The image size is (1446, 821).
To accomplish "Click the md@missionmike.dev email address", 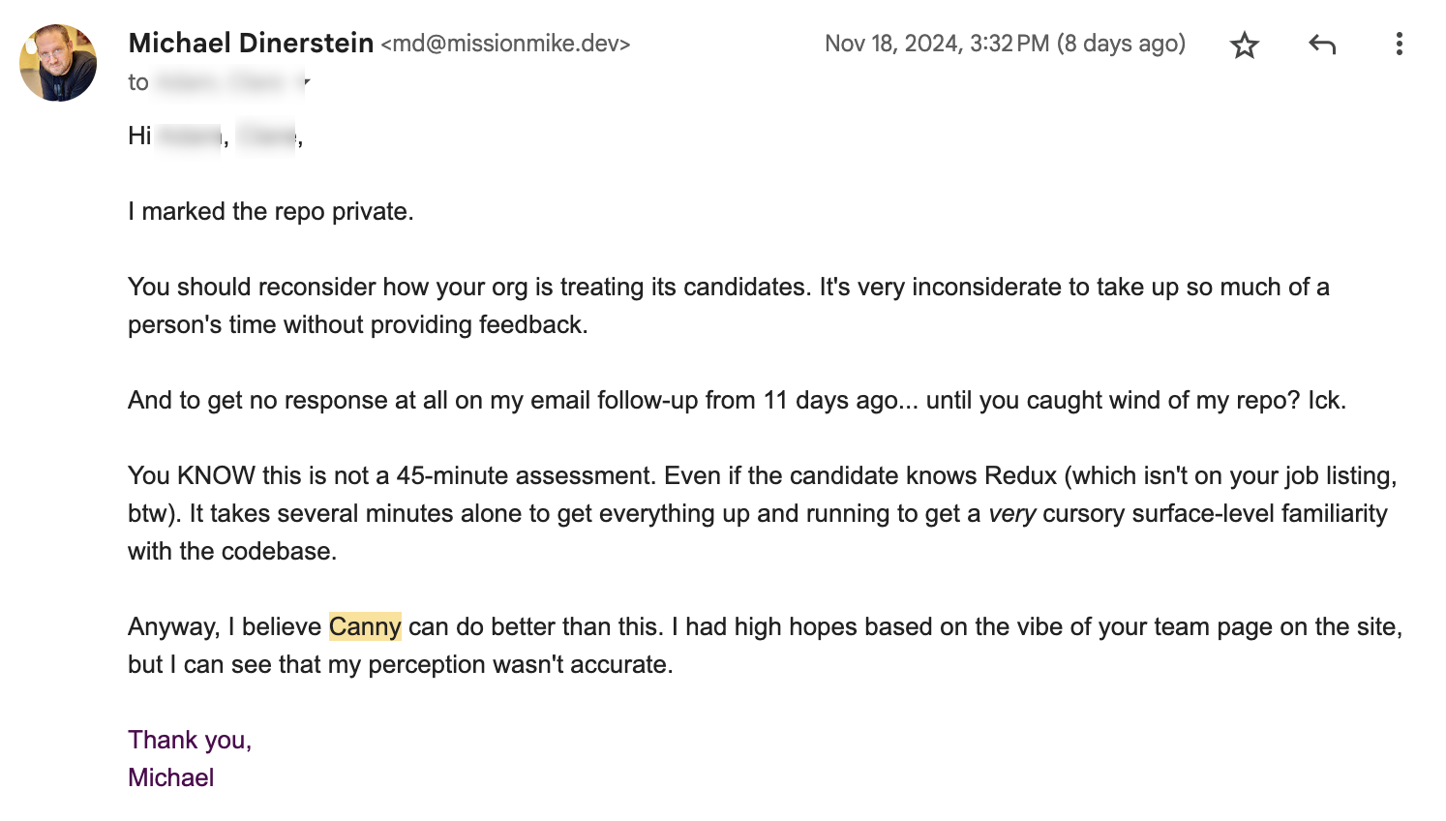I will [506, 44].
